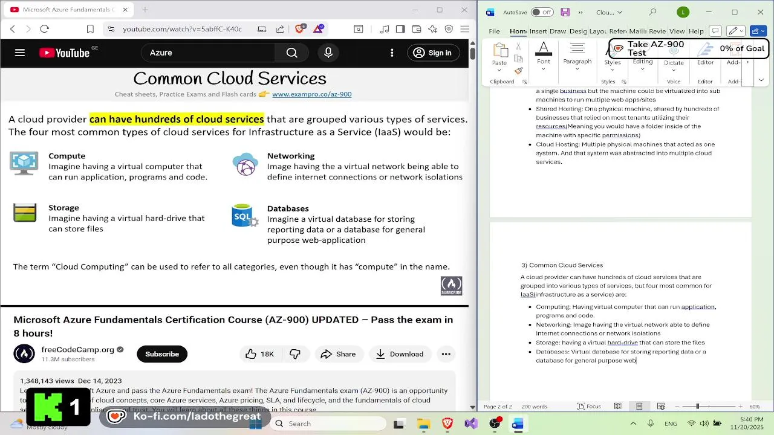Open the freeCodeCamp.org channel name link
The width and height of the screenshot is (774, 435).
78,350
